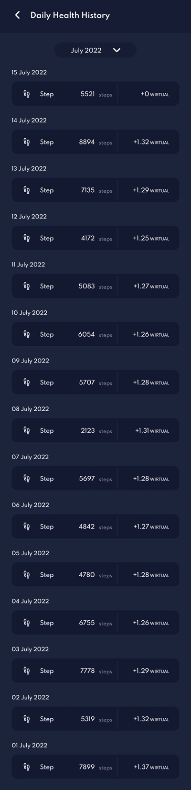191x790 pixels.
Task: Tap the +1.32 WIRTUAL reward on 02 July
Action: 151,719
